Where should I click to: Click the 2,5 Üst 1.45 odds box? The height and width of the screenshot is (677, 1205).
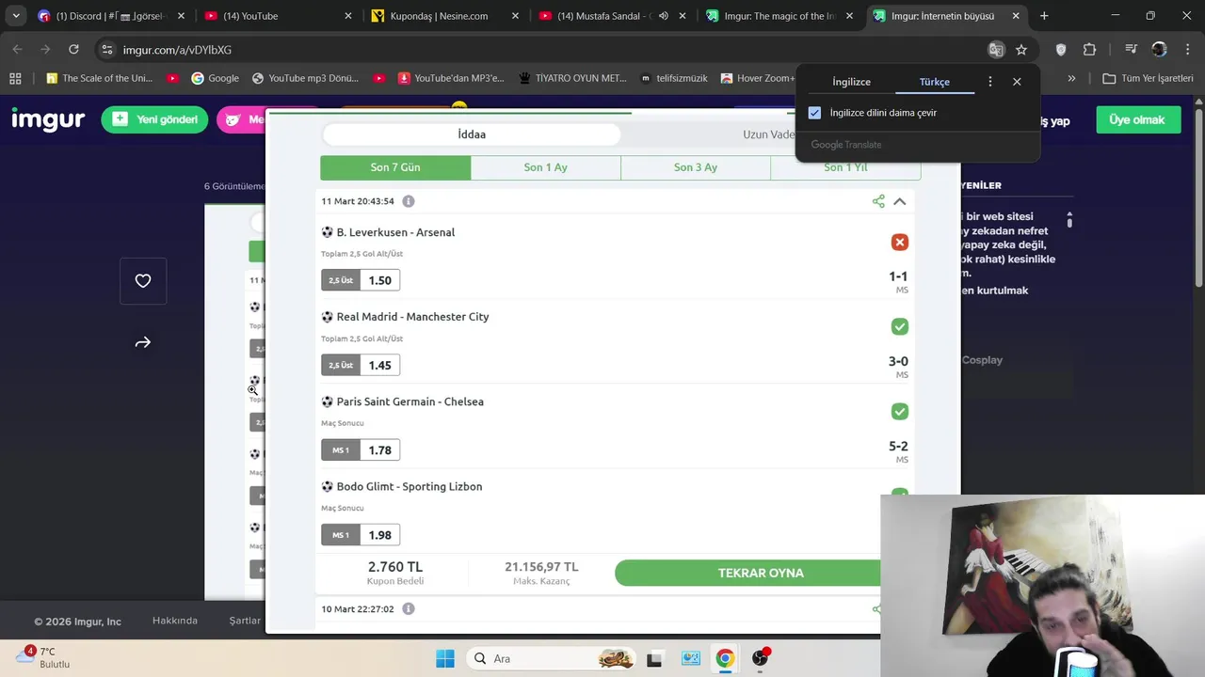[x=361, y=365]
